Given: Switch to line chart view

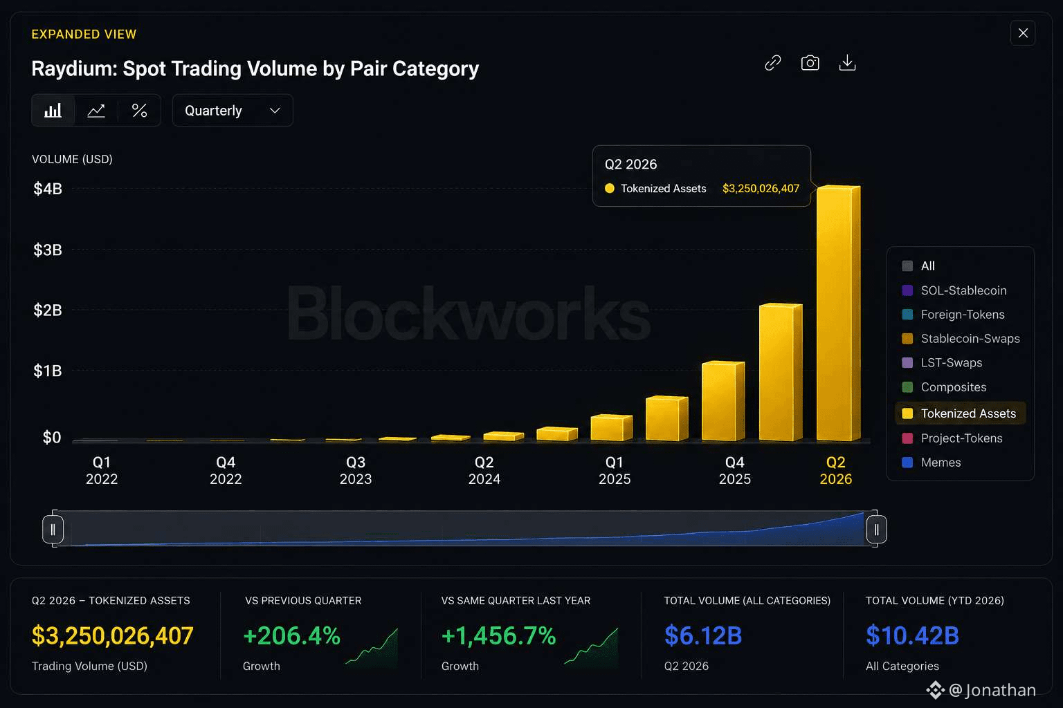Looking at the screenshot, I should (x=96, y=111).
